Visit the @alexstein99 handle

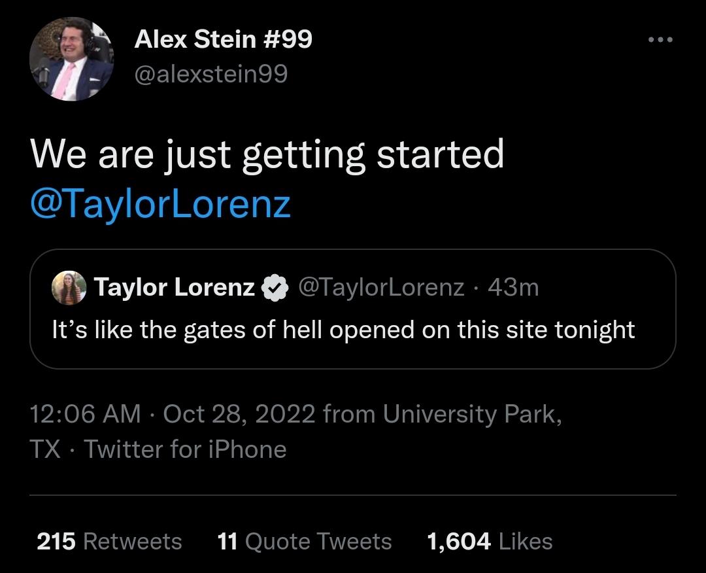211,74
